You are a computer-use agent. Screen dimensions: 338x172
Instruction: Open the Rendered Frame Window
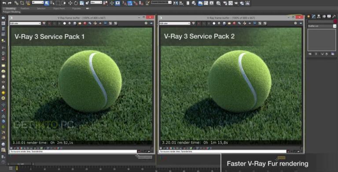point(231,3)
